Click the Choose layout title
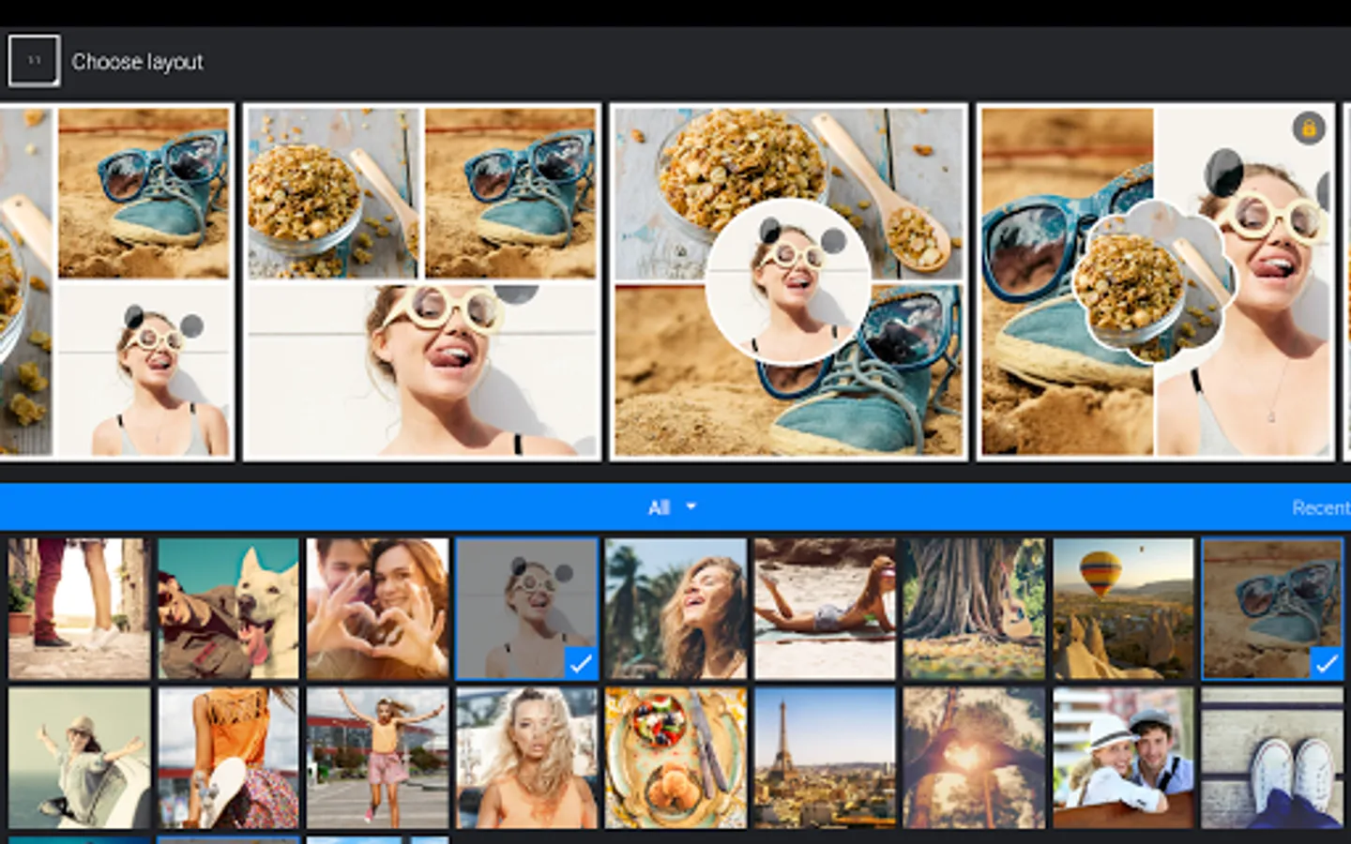The width and height of the screenshot is (1351, 844). click(x=138, y=62)
